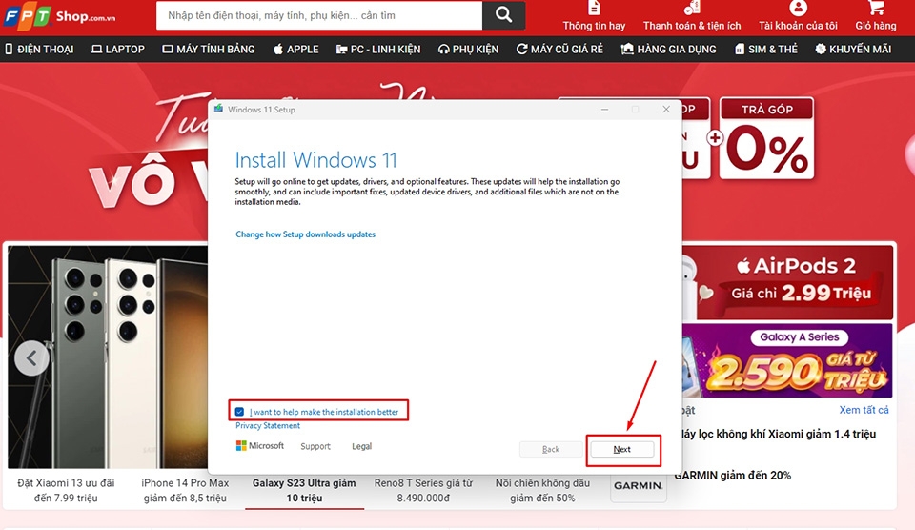Select 'Đặt Xiaomi 13 ưu đãi' slide tab
Viewport: 915px width, 530px height.
[x=66, y=490]
